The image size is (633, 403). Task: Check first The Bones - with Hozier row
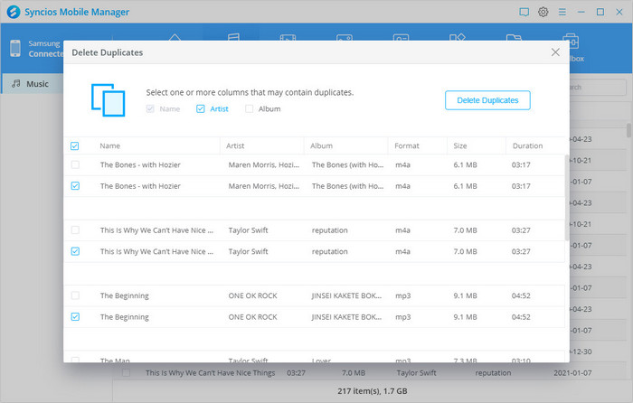click(x=75, y=164)
